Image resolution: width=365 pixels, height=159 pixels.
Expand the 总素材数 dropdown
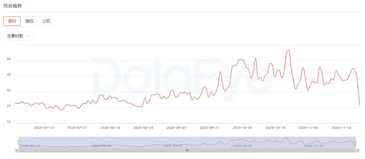click(x=18, y=36)
